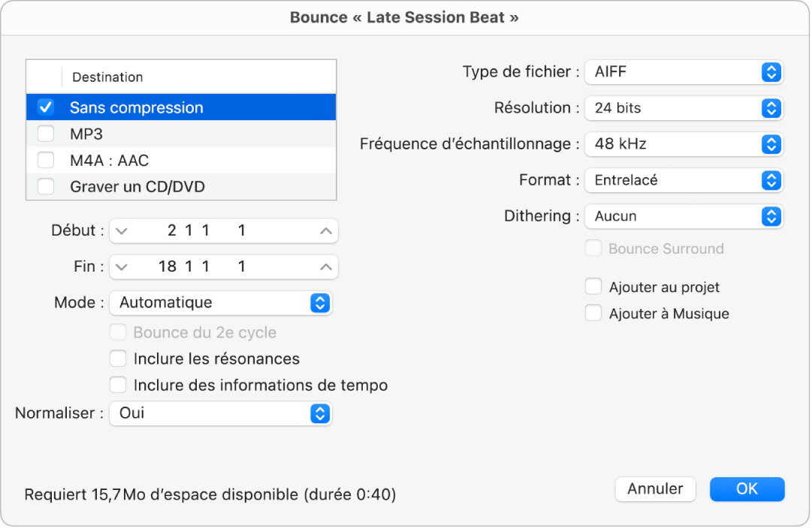Click the chevron on the Mode pop-up
Viewport: 812px width, 529px height.
[321, 303]
